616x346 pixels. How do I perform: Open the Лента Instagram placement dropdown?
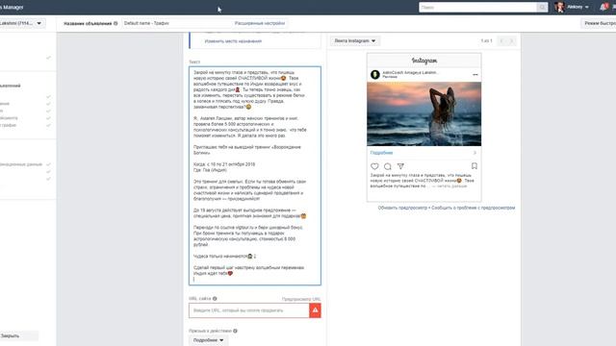[355, 40]
